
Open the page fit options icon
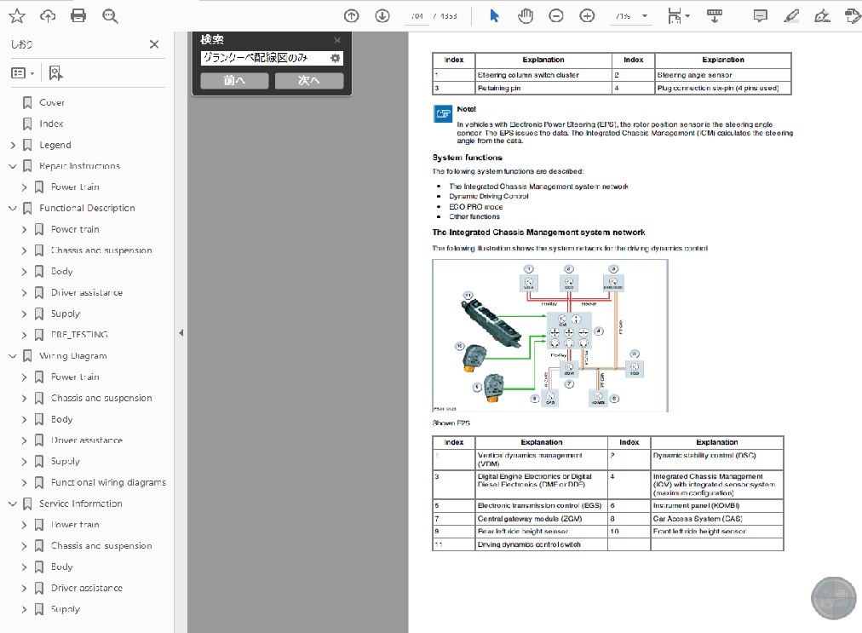pyautogui.click(x=678, y=16)
